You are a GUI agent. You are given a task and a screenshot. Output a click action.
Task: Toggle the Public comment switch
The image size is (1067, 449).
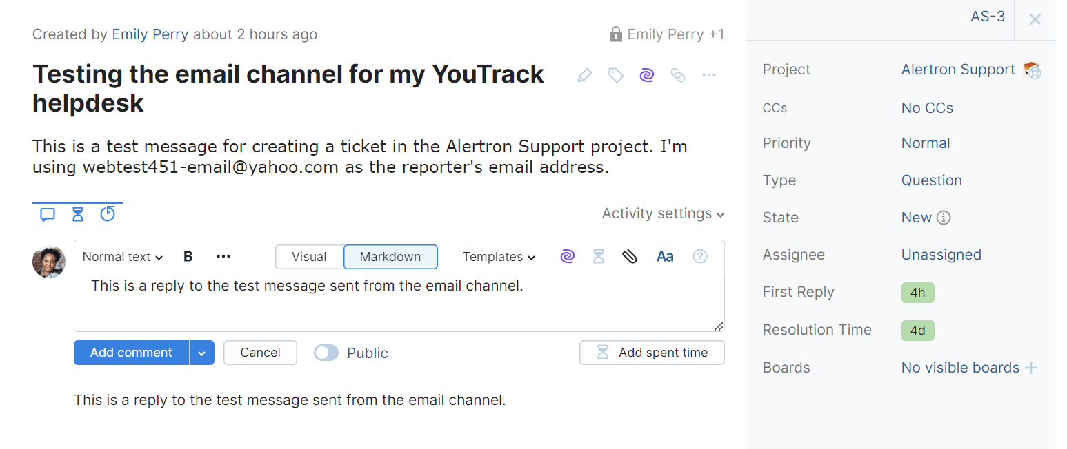click(x=326, y=353)
